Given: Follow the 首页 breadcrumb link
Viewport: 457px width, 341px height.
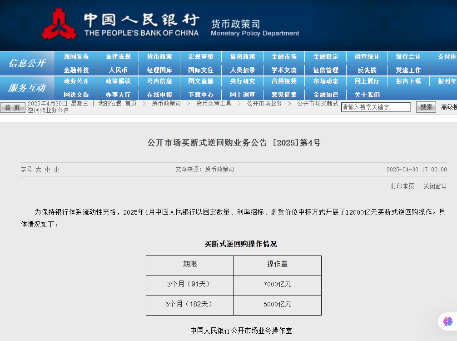Looking at the screenshot, I should click(131, 104).
